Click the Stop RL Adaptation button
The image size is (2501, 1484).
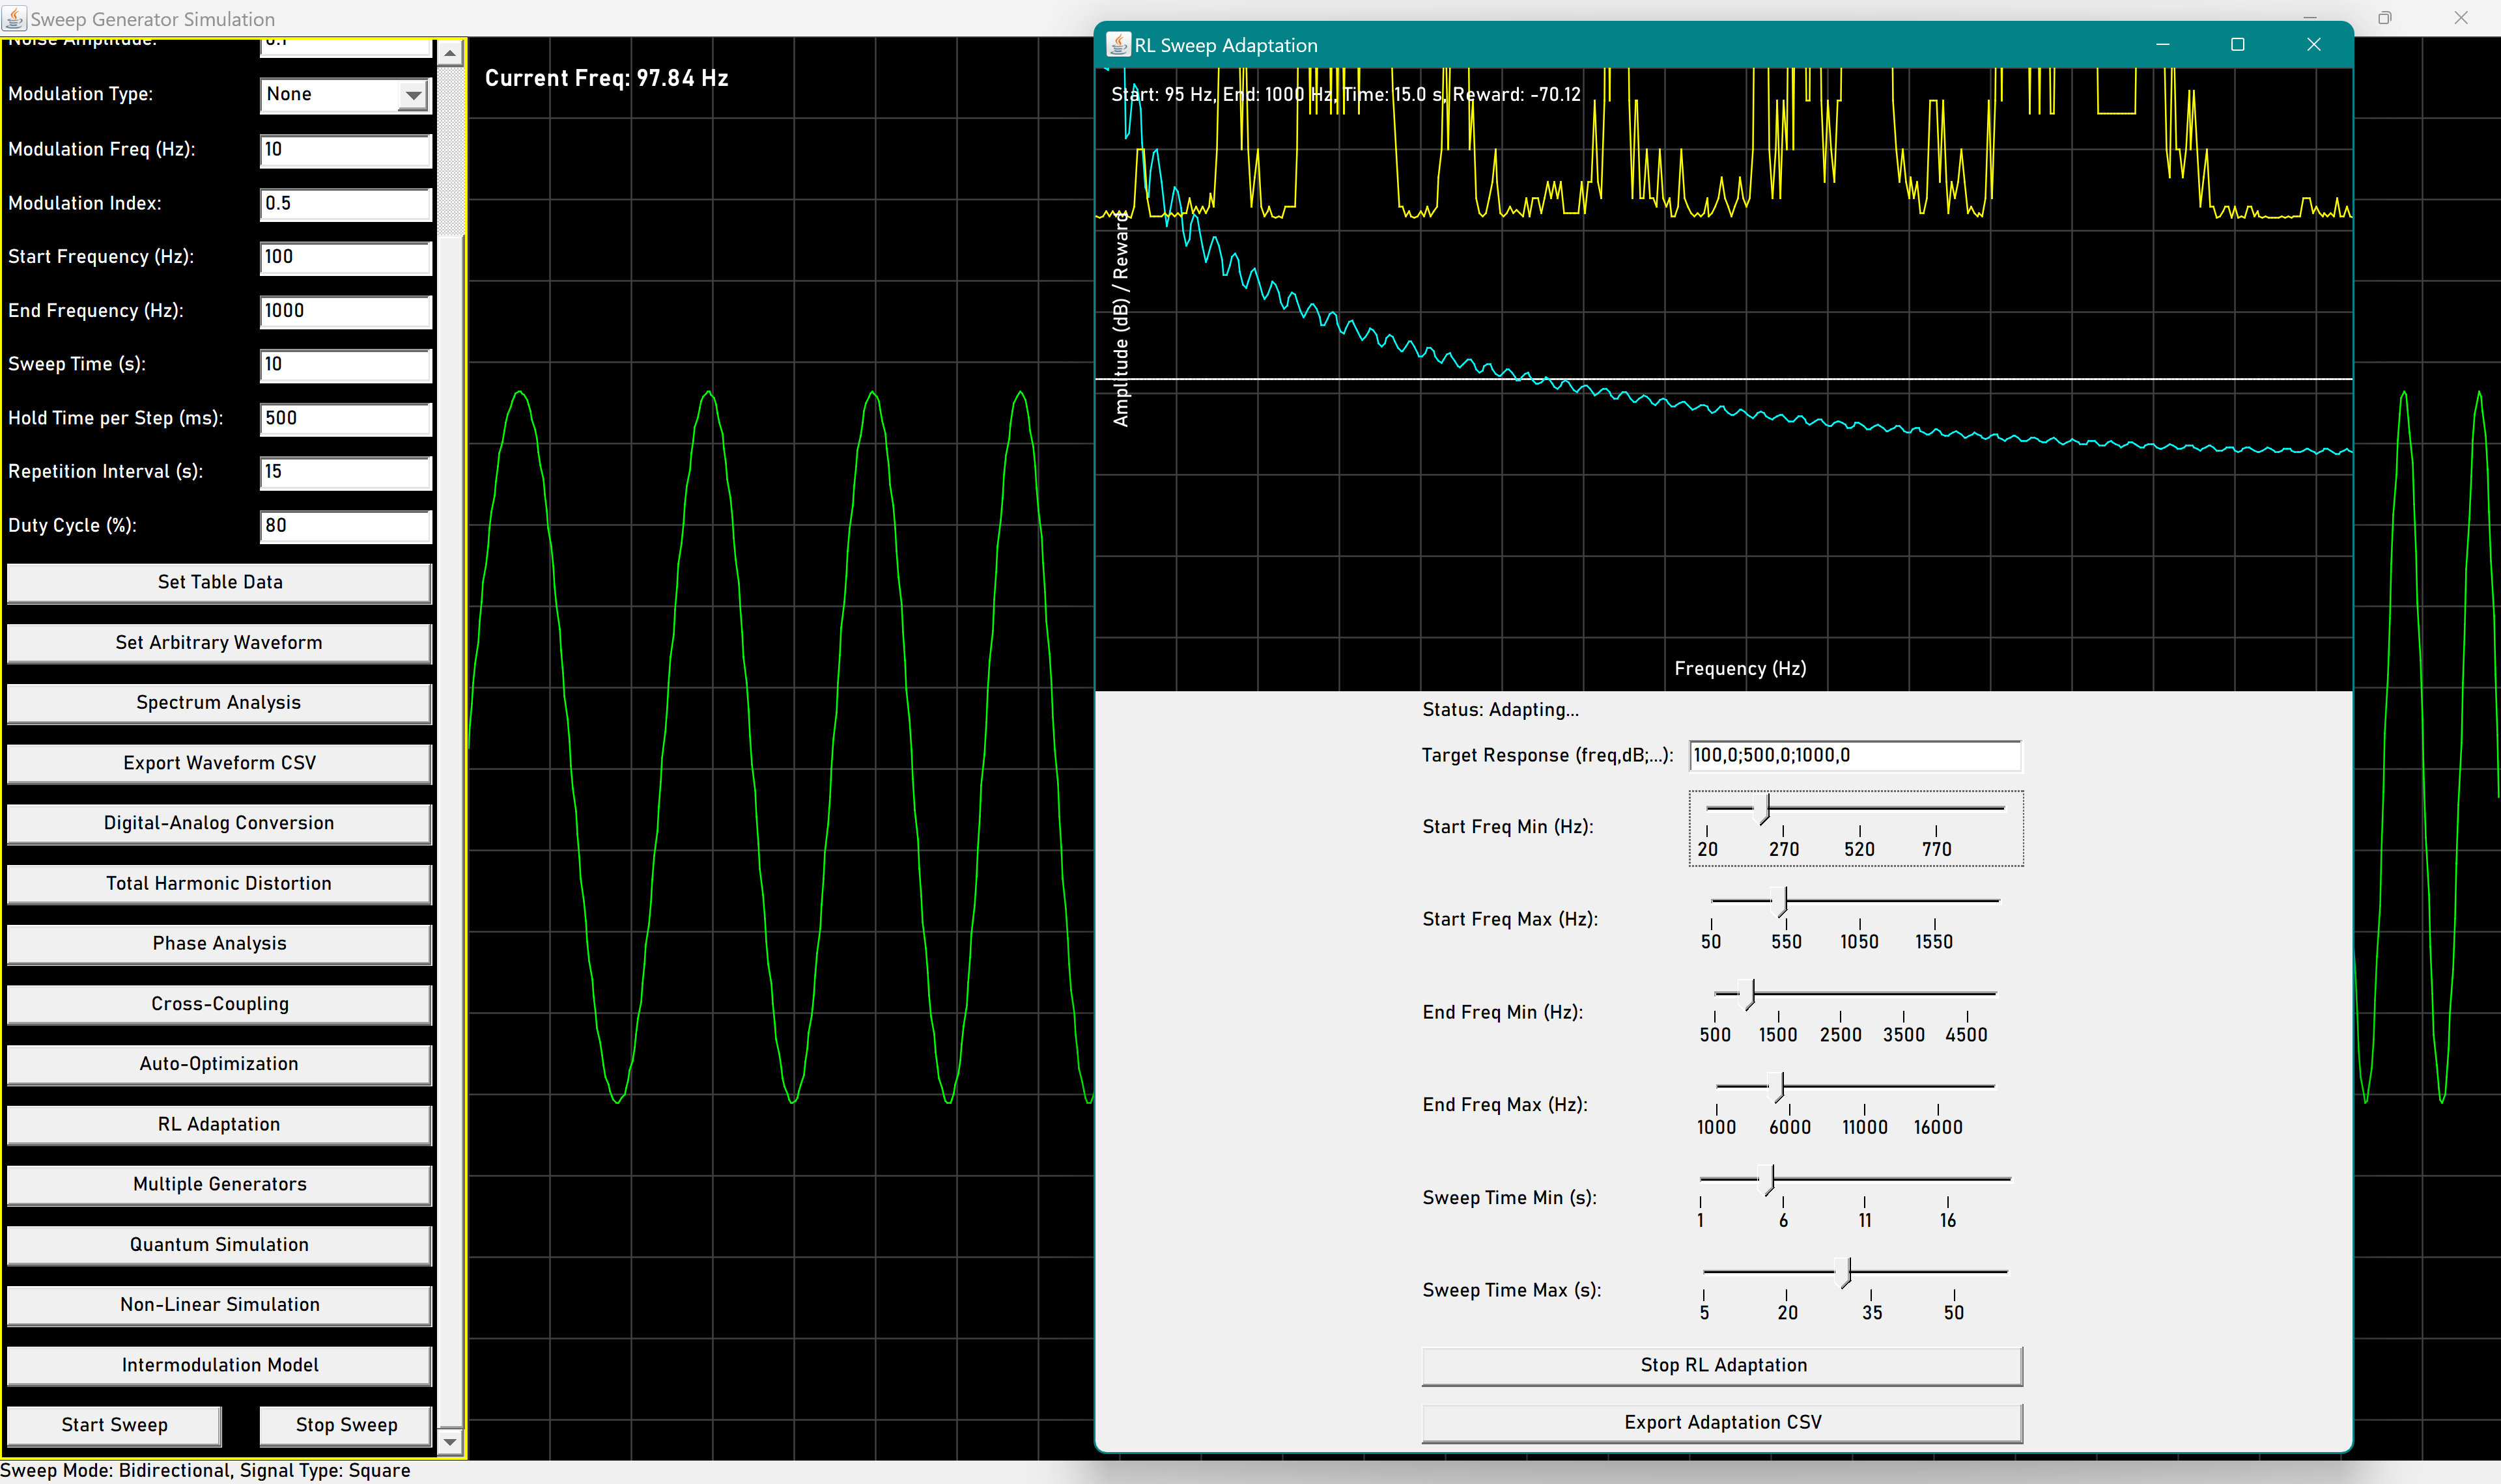[1721, 1365]
